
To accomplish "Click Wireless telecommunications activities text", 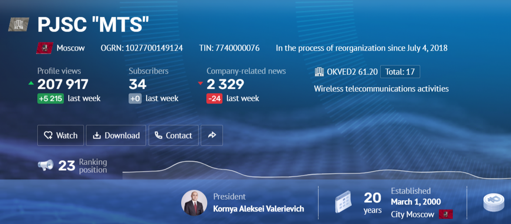I will tap(382, 88).
